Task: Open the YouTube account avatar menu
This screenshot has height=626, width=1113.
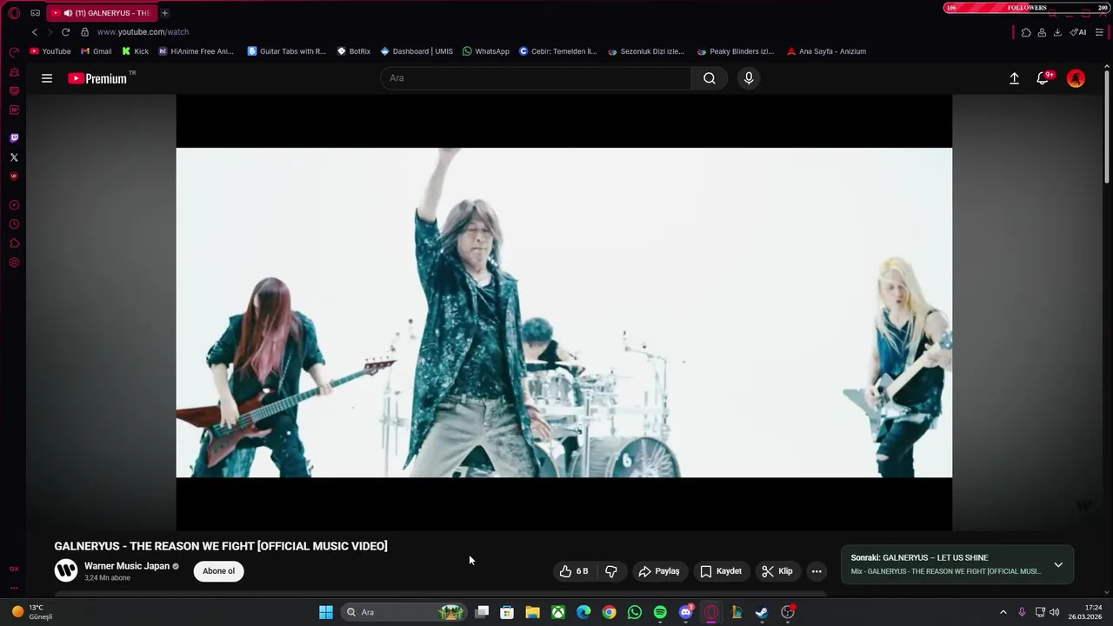Action: [x=1076, y=78]
